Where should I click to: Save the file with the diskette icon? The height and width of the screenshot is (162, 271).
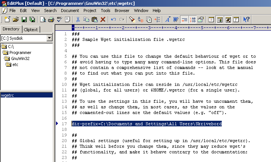coord(24,19)
